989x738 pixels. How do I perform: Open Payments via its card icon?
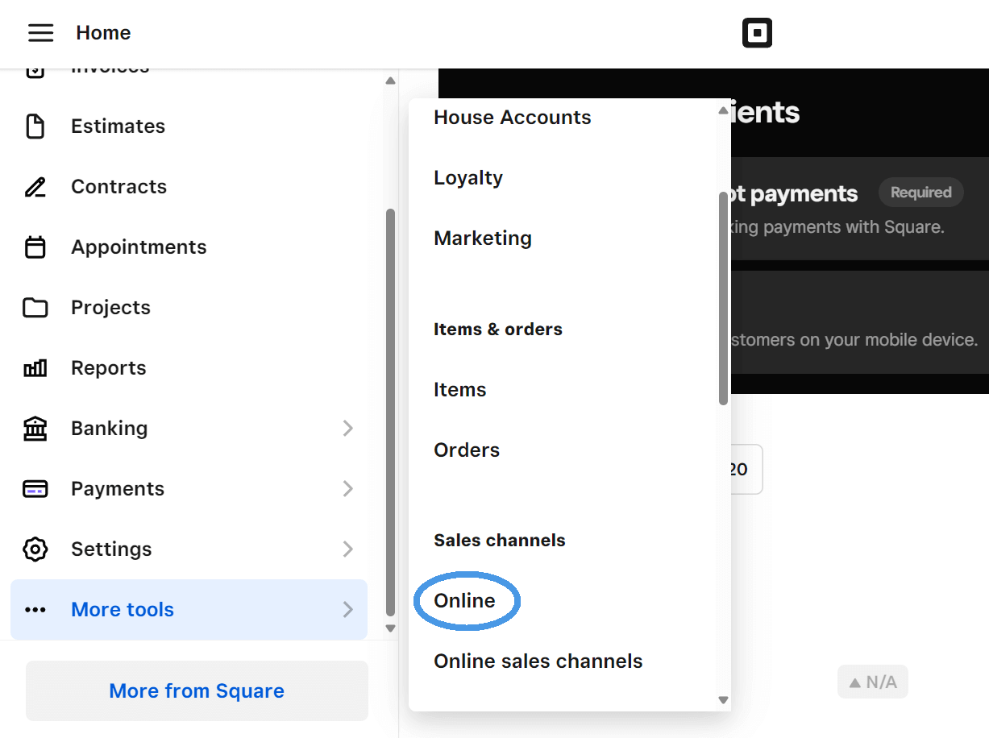click(x=35, y=488)
